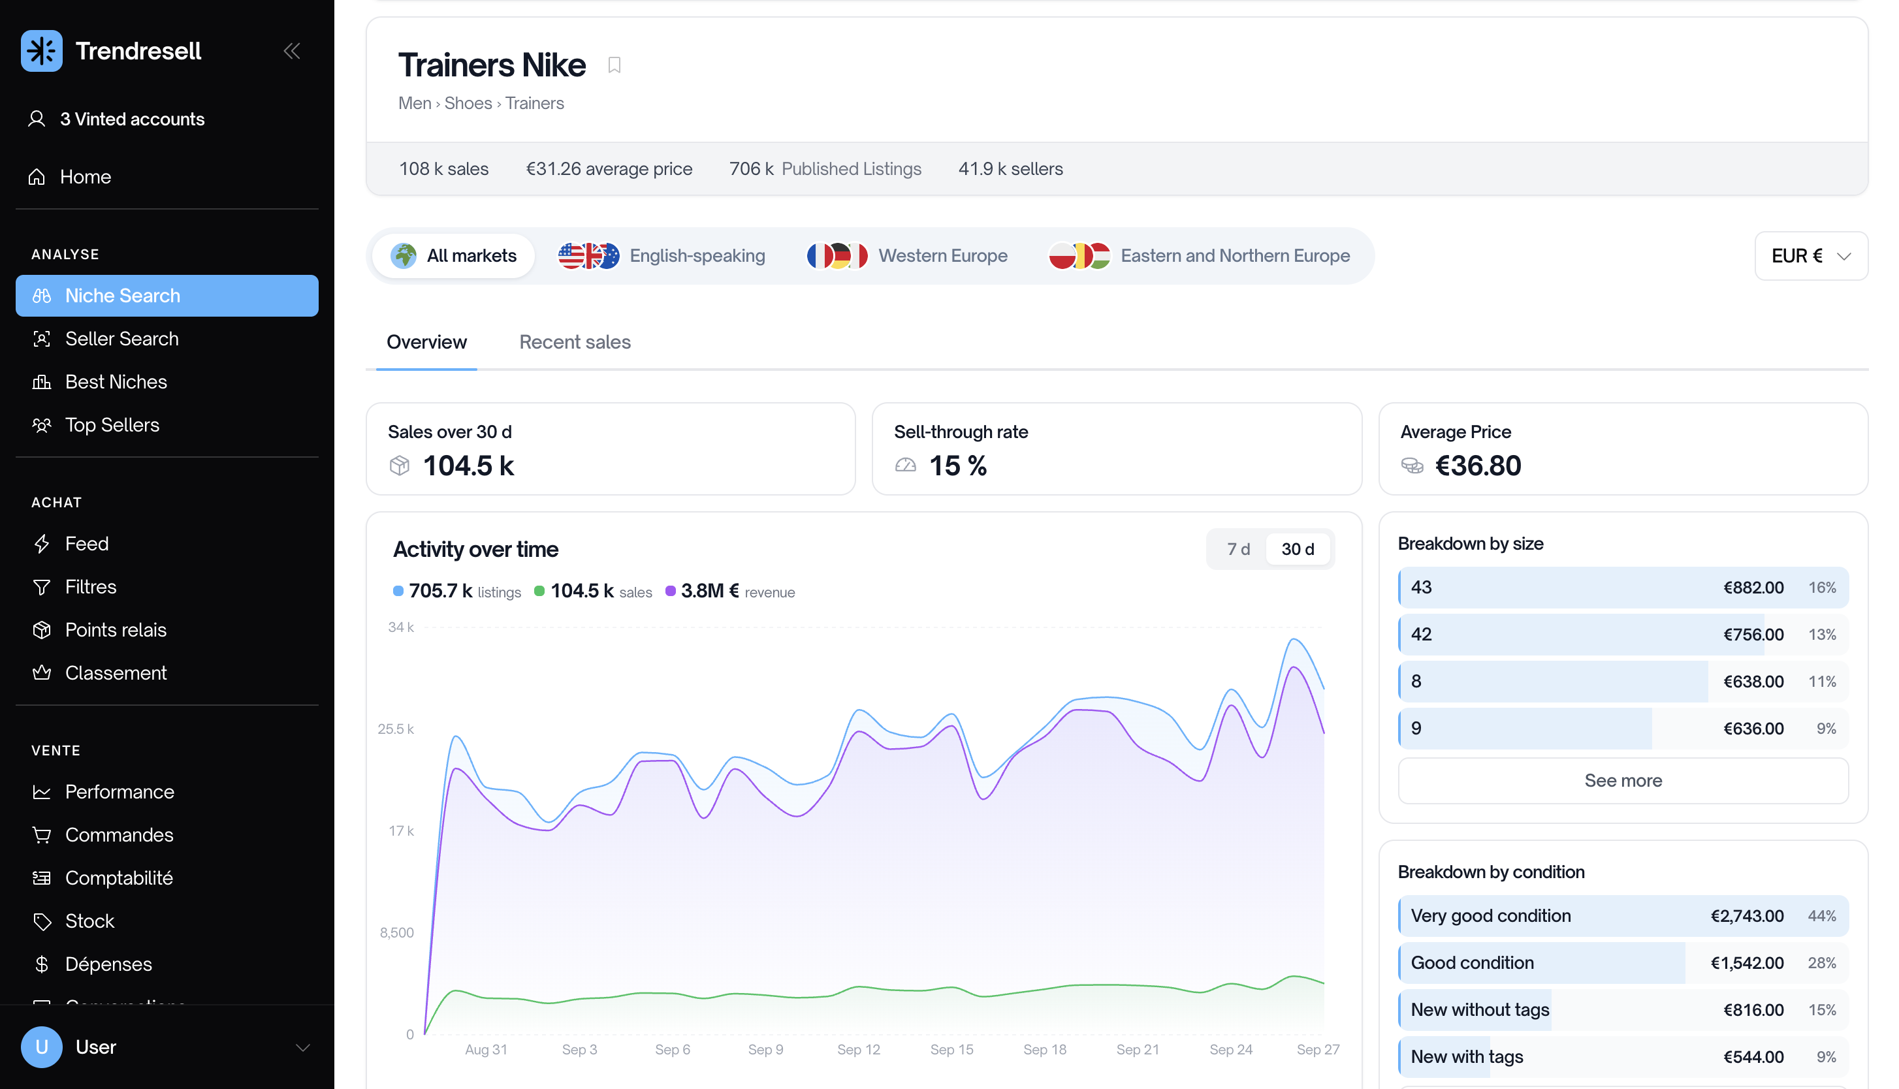Select Eastern and Northern Europe filter

point(1199,256)
